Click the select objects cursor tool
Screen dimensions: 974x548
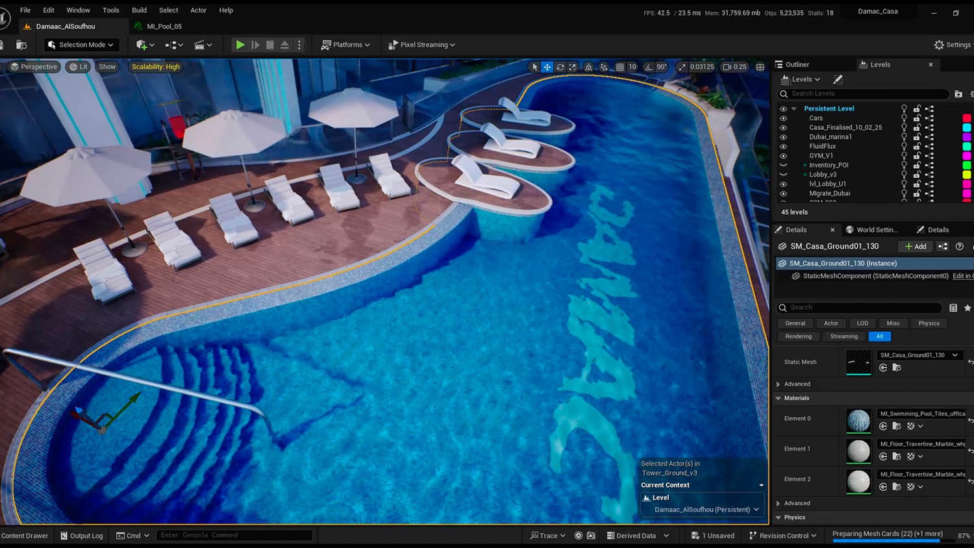[535, 67]
